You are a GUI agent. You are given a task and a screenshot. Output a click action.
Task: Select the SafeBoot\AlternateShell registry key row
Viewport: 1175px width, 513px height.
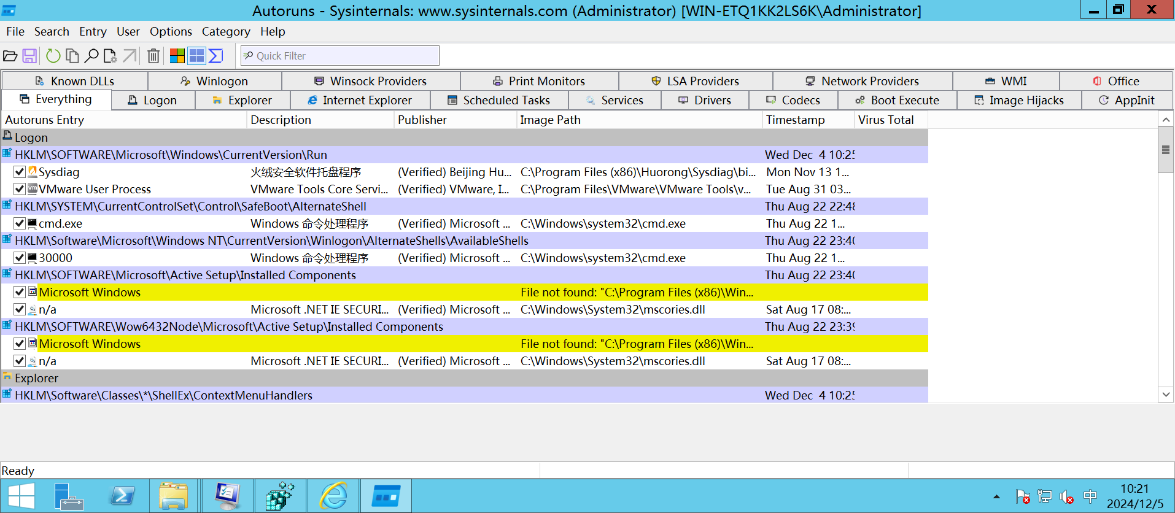[464, 206]
